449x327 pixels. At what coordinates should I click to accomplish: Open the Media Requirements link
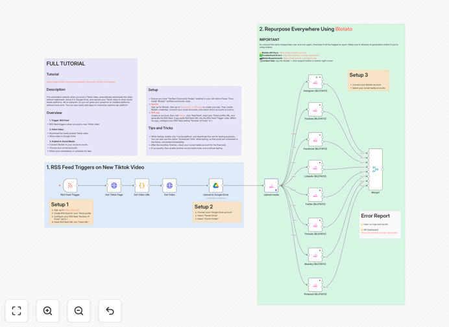(300, 58)
